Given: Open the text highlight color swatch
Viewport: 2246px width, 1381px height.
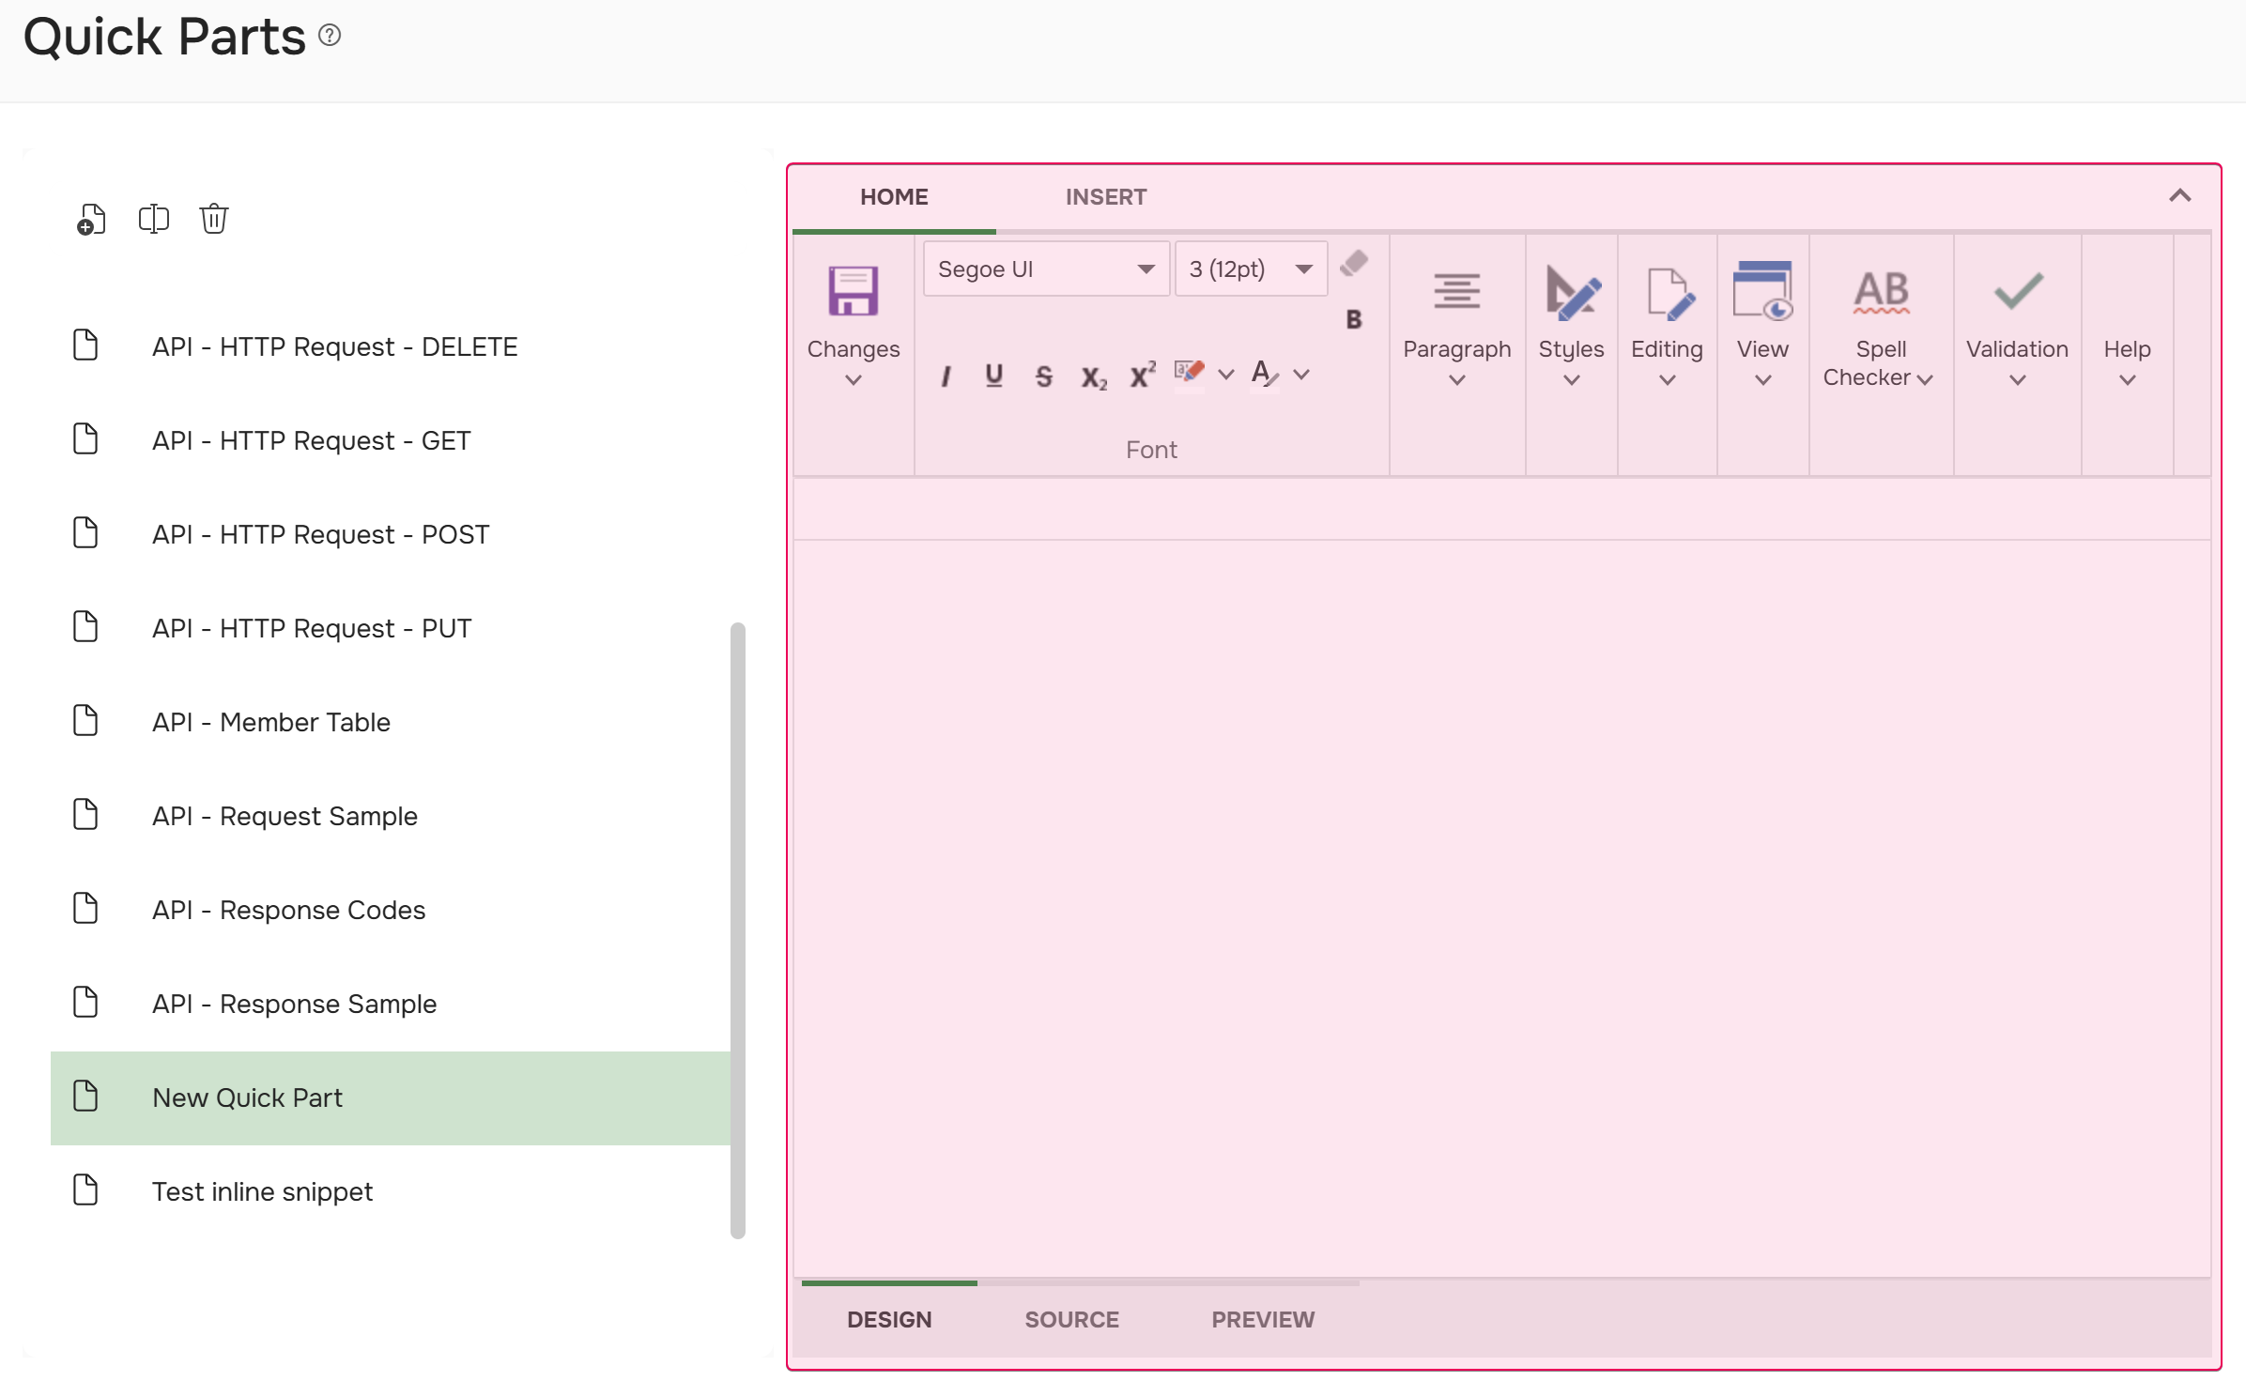Looking at the screenshot, I should (1190, 371).
